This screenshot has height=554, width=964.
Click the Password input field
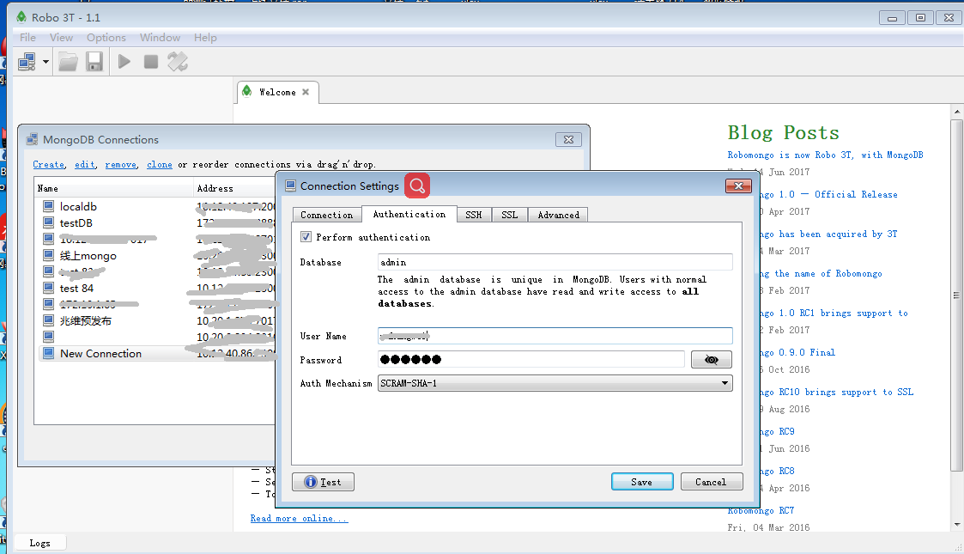531,359
